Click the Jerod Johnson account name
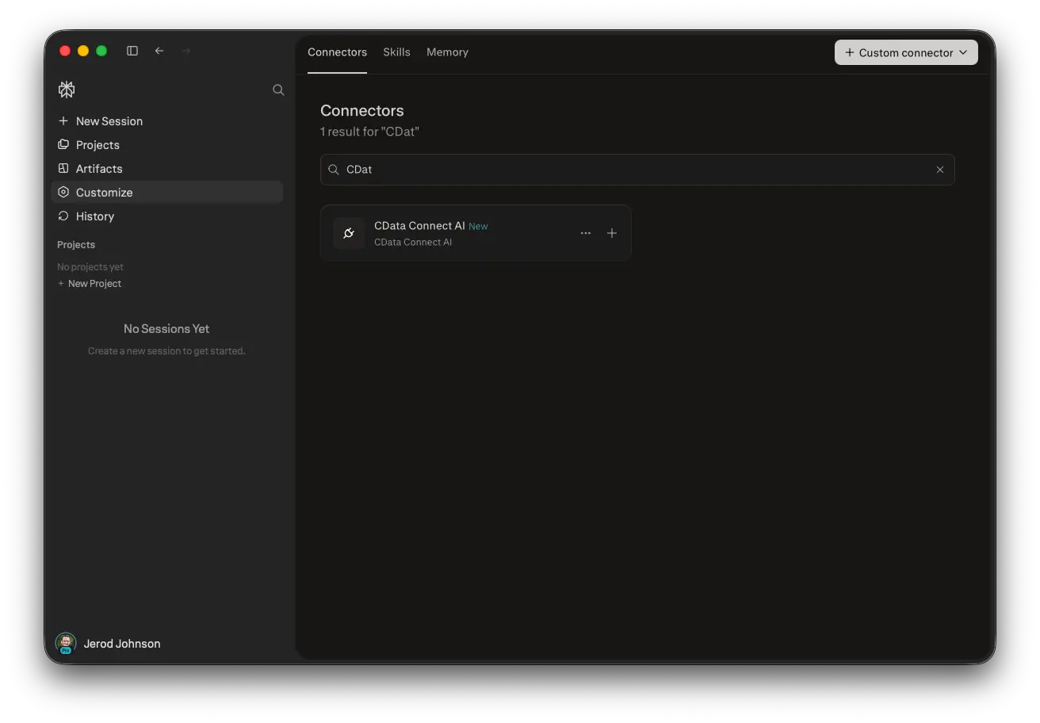1040x723 pixels. (x=122, y=644)
